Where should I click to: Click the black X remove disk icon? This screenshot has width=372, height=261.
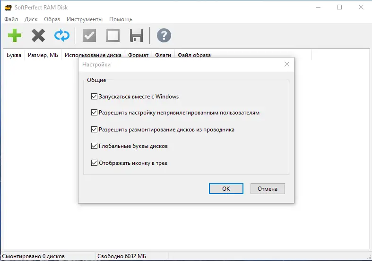(x=38, y=35)
